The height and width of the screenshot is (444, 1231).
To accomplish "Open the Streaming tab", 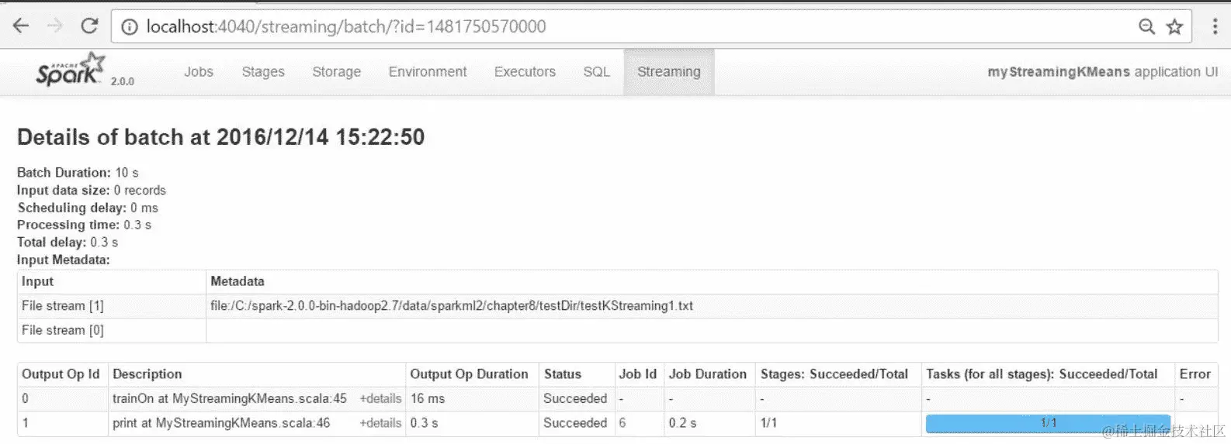I will [x=668, y=71].
